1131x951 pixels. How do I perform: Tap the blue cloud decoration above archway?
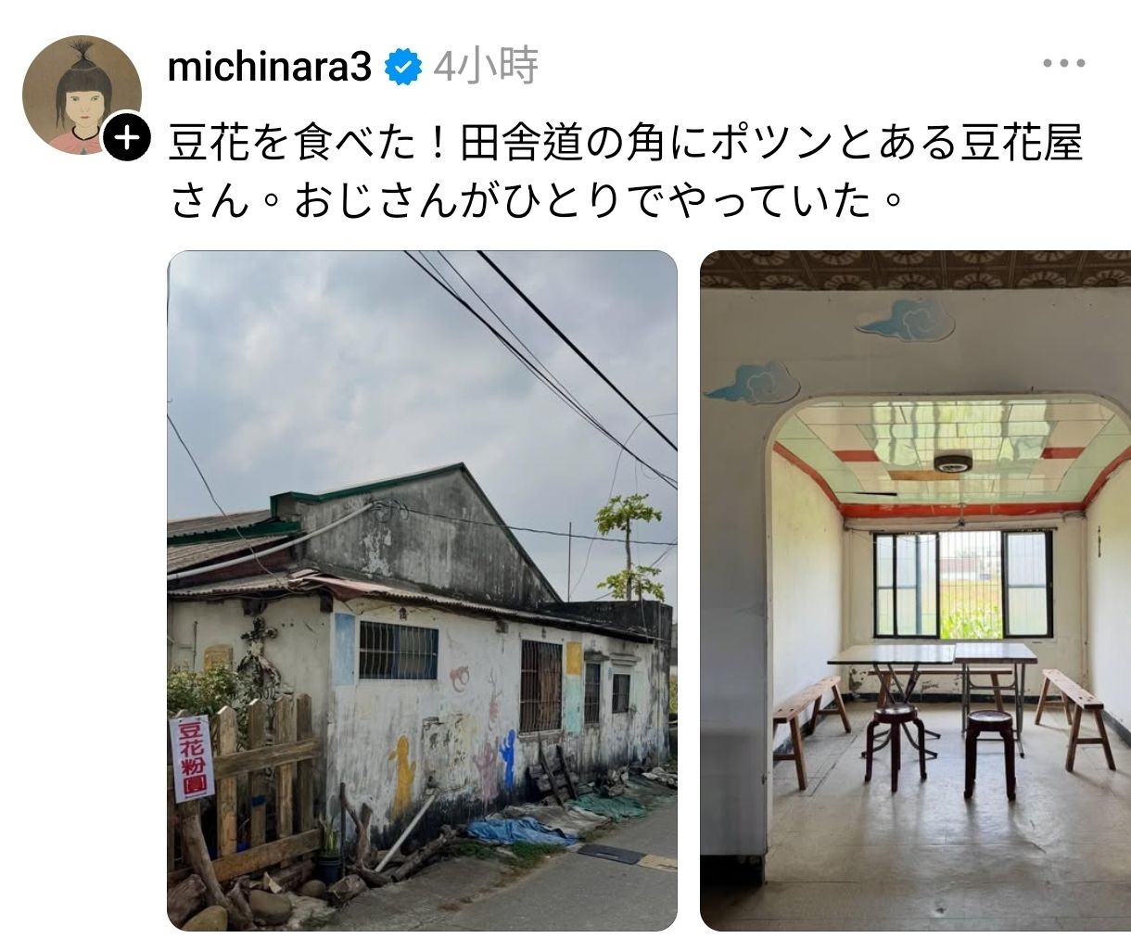coord(905,321)
